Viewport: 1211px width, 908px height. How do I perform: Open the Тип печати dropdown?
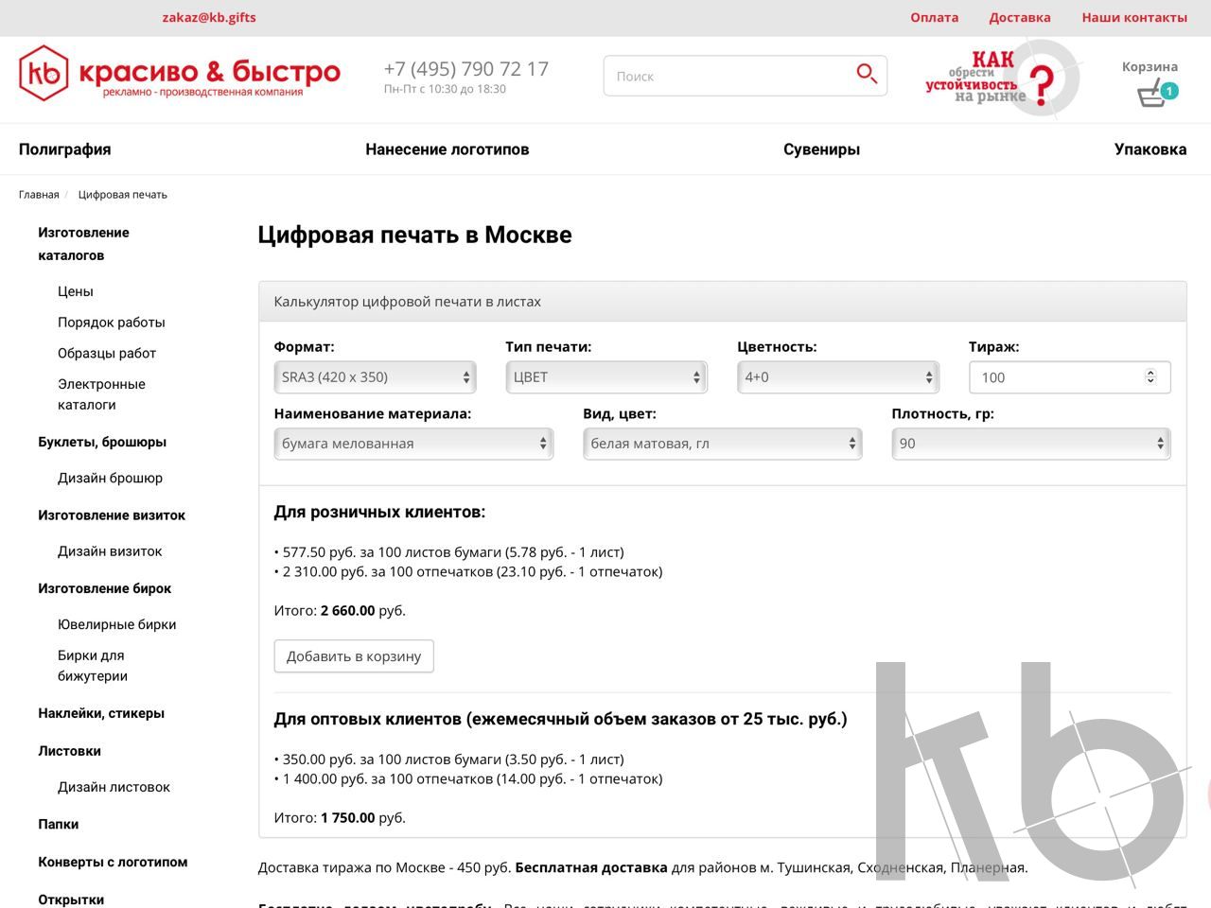pos(605,376)
